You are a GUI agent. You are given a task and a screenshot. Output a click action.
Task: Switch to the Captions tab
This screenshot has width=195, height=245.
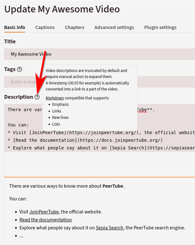(45, 27)
